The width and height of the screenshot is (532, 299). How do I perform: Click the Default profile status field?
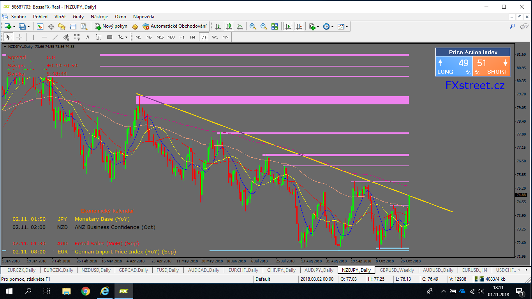276,279
